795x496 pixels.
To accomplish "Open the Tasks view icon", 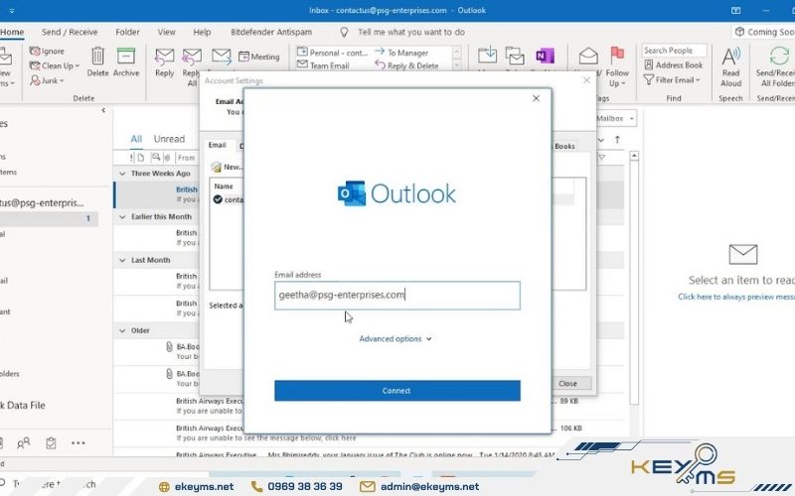I will tap(51, 443).
